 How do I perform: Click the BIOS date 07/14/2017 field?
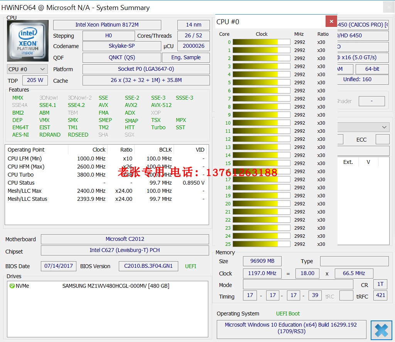(59, 266)
